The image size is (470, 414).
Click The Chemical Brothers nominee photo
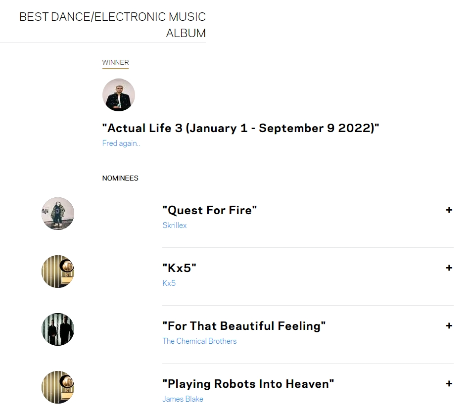pos(58,329)
